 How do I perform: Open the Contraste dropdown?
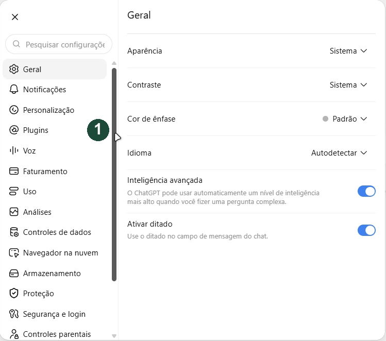tap(348, 85)
